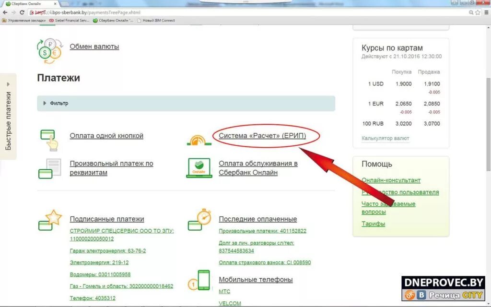Click the mobile phones smartphone icon
The height and width of the screenshot is (307, 491).
199,280
